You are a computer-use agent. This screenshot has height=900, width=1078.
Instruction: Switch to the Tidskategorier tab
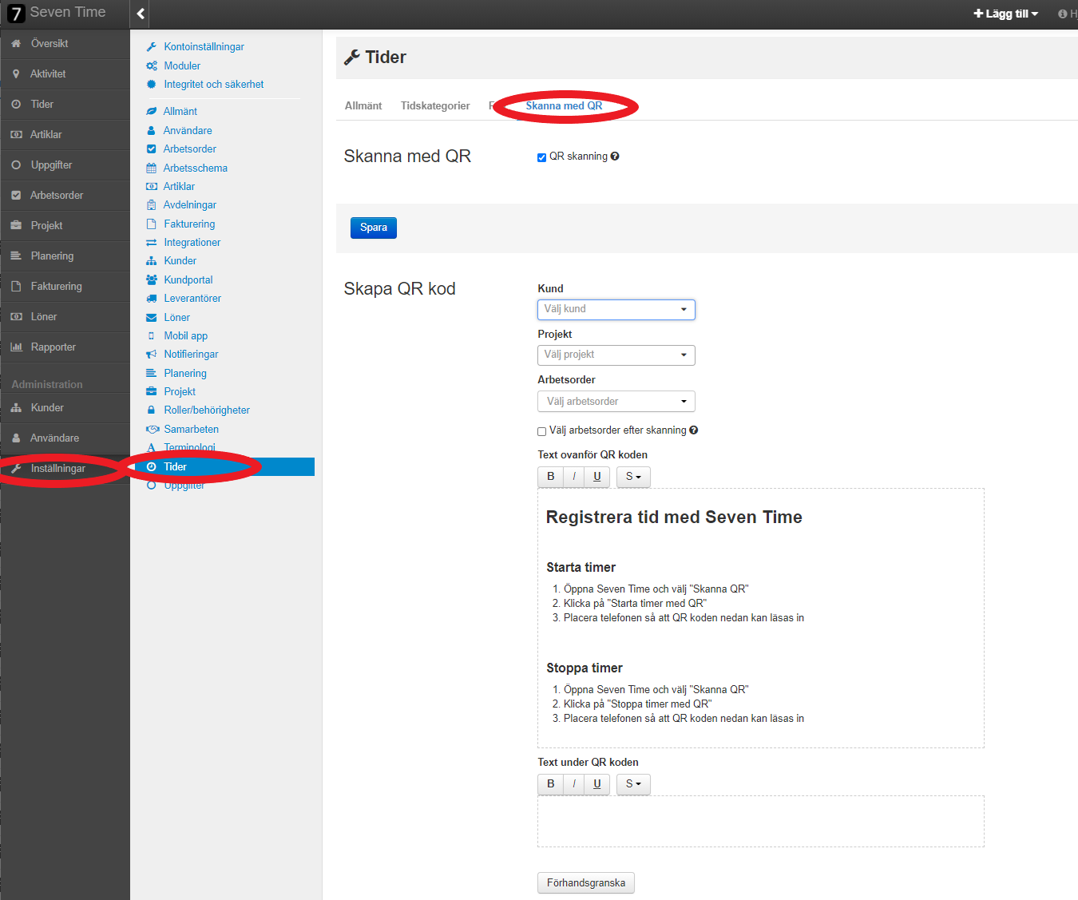coord(435,106)
